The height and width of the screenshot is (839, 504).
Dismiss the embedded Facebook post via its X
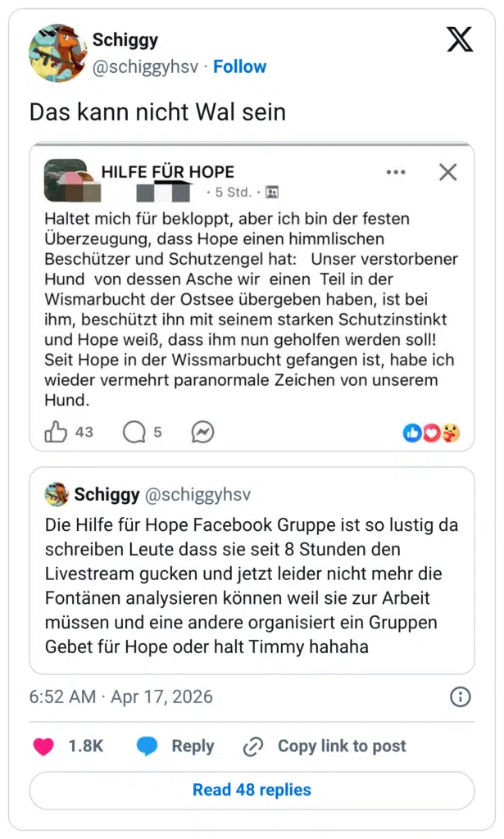point(447,172)
